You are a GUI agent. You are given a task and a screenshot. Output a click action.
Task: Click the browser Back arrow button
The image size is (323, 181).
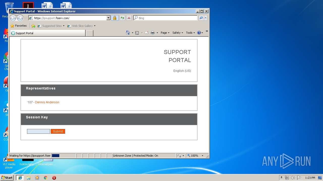click(x=13, y=18)
